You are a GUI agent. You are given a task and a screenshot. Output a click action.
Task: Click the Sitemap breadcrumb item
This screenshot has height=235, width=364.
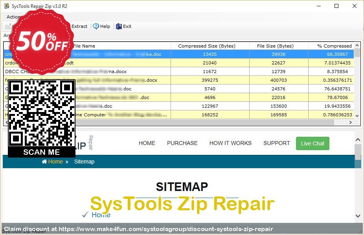(84, 162)
